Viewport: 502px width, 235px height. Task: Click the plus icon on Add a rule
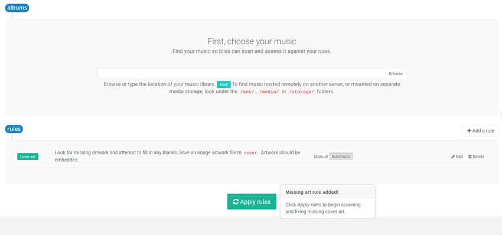point(469,131)
